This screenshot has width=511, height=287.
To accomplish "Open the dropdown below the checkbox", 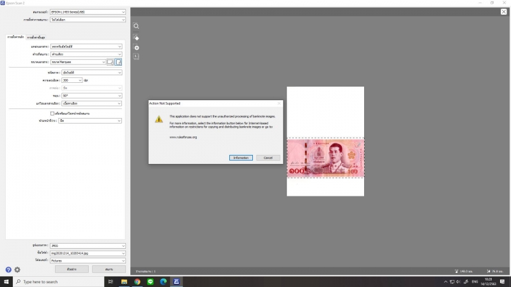I will (x=90, y=121).
